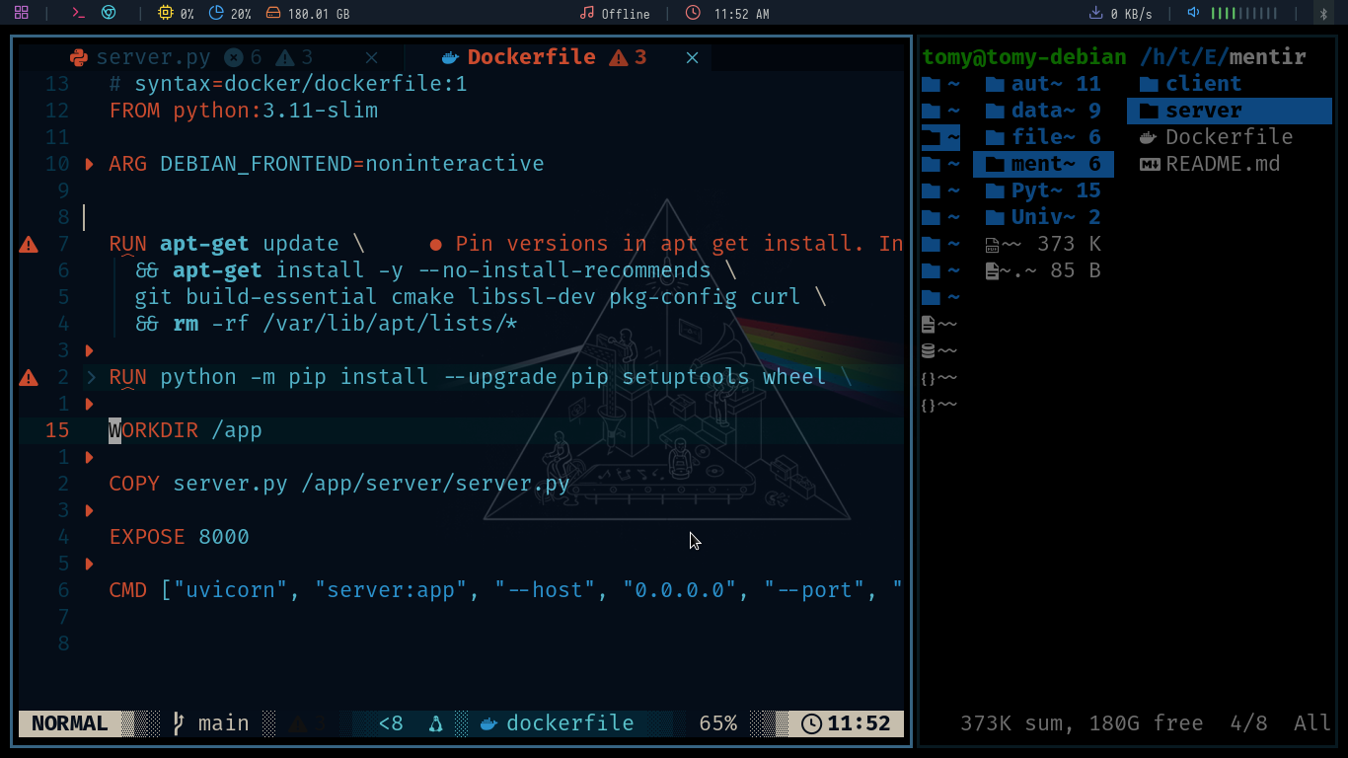Open the workspace grid icon in top bar
The height and width of the screenshot is (758, 1348).
pos(21,13)
